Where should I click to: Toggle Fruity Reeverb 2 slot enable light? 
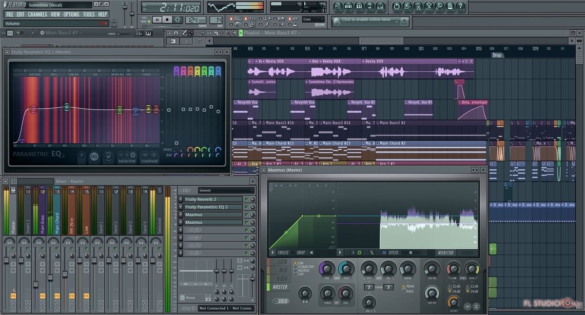point(247,199)
